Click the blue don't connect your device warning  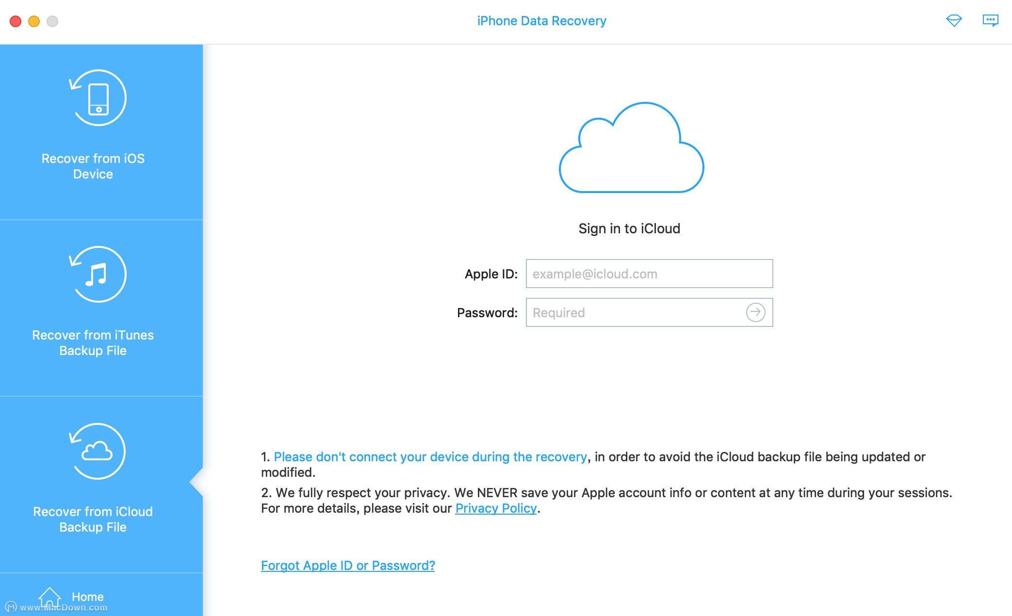coord(430,457)
